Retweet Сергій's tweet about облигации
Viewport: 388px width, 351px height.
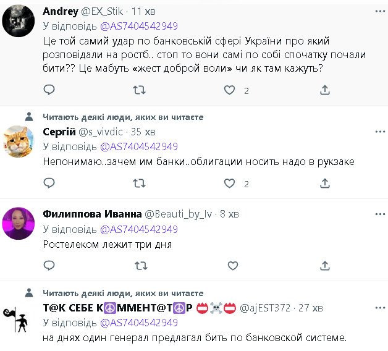tap(140, 184)
